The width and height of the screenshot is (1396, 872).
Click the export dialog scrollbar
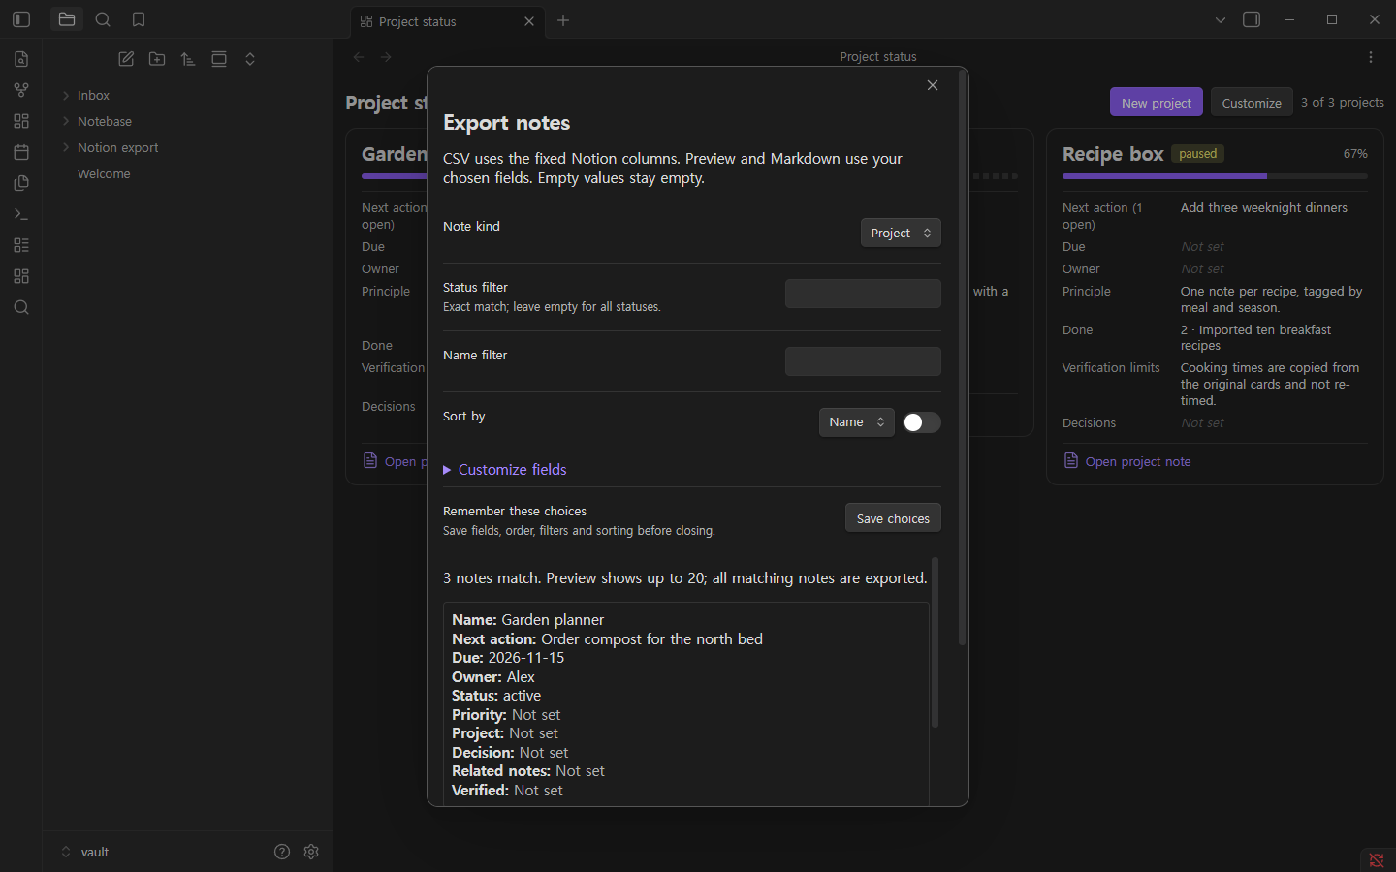click(x=962, y=358)
